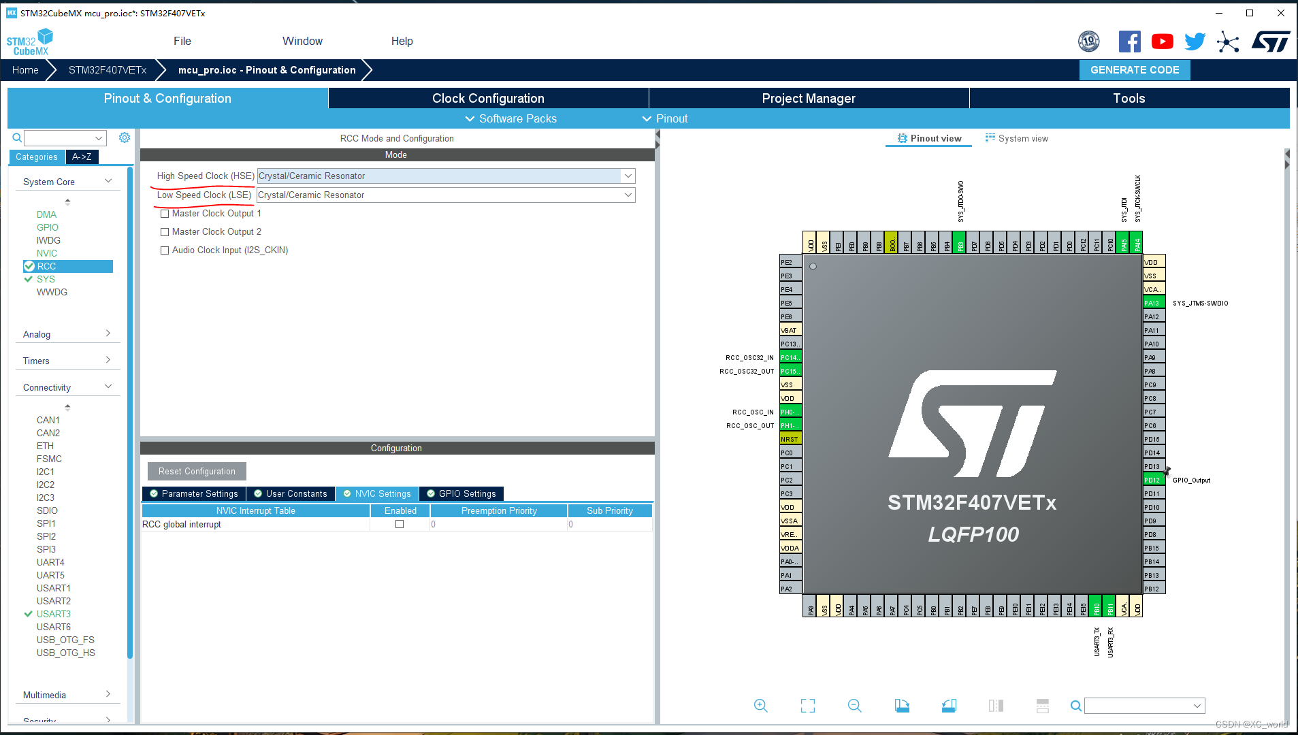Enable the RCC global interrupt checkbox

[x=400, y=524]
